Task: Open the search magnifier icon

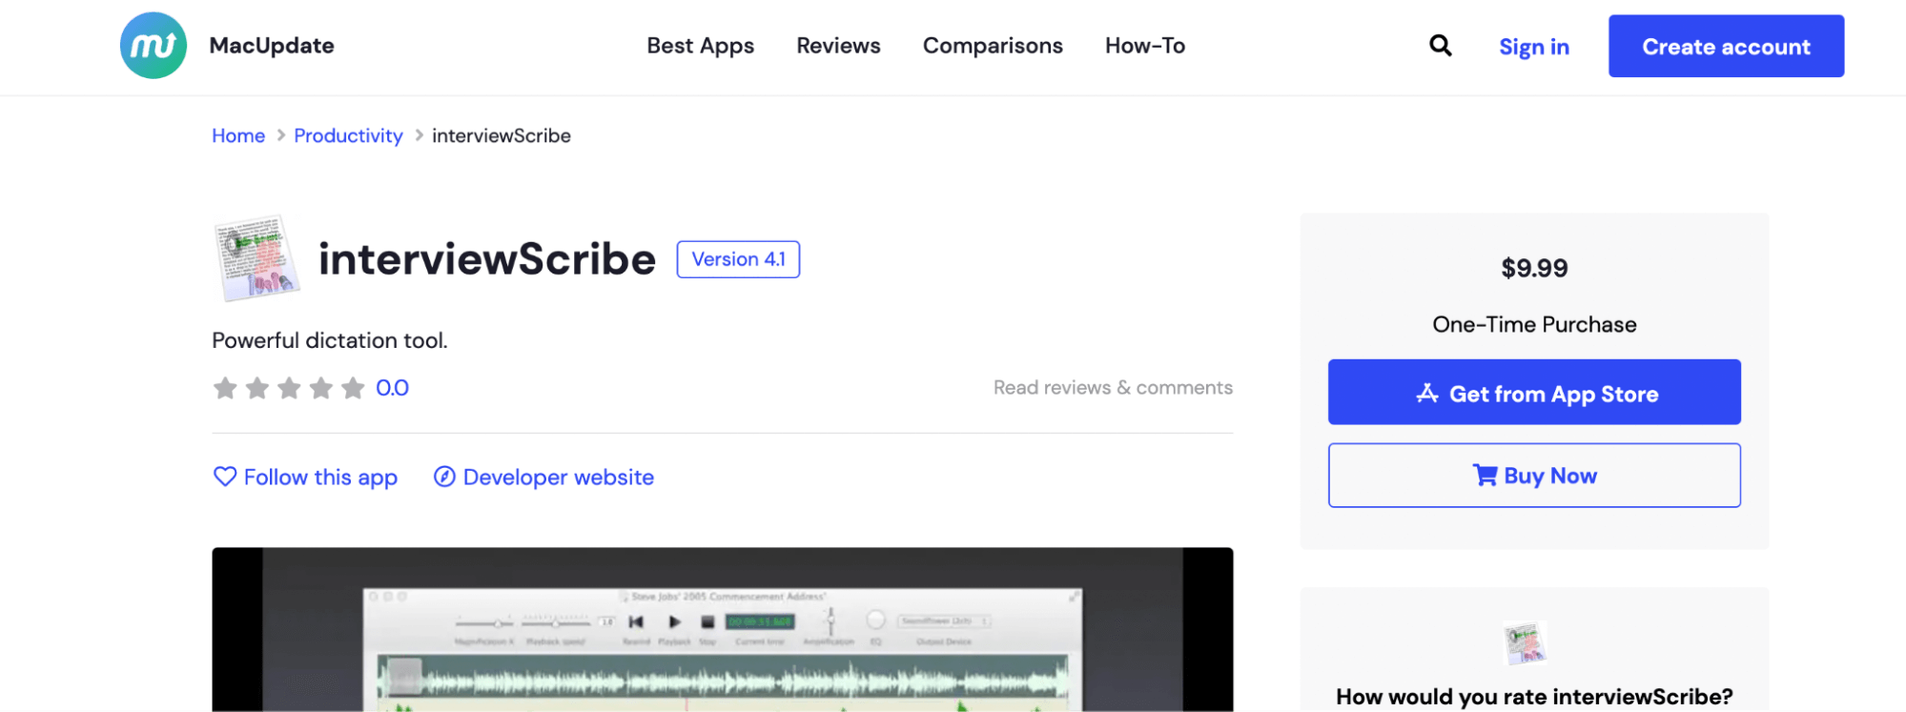Action: point(1440,46)
